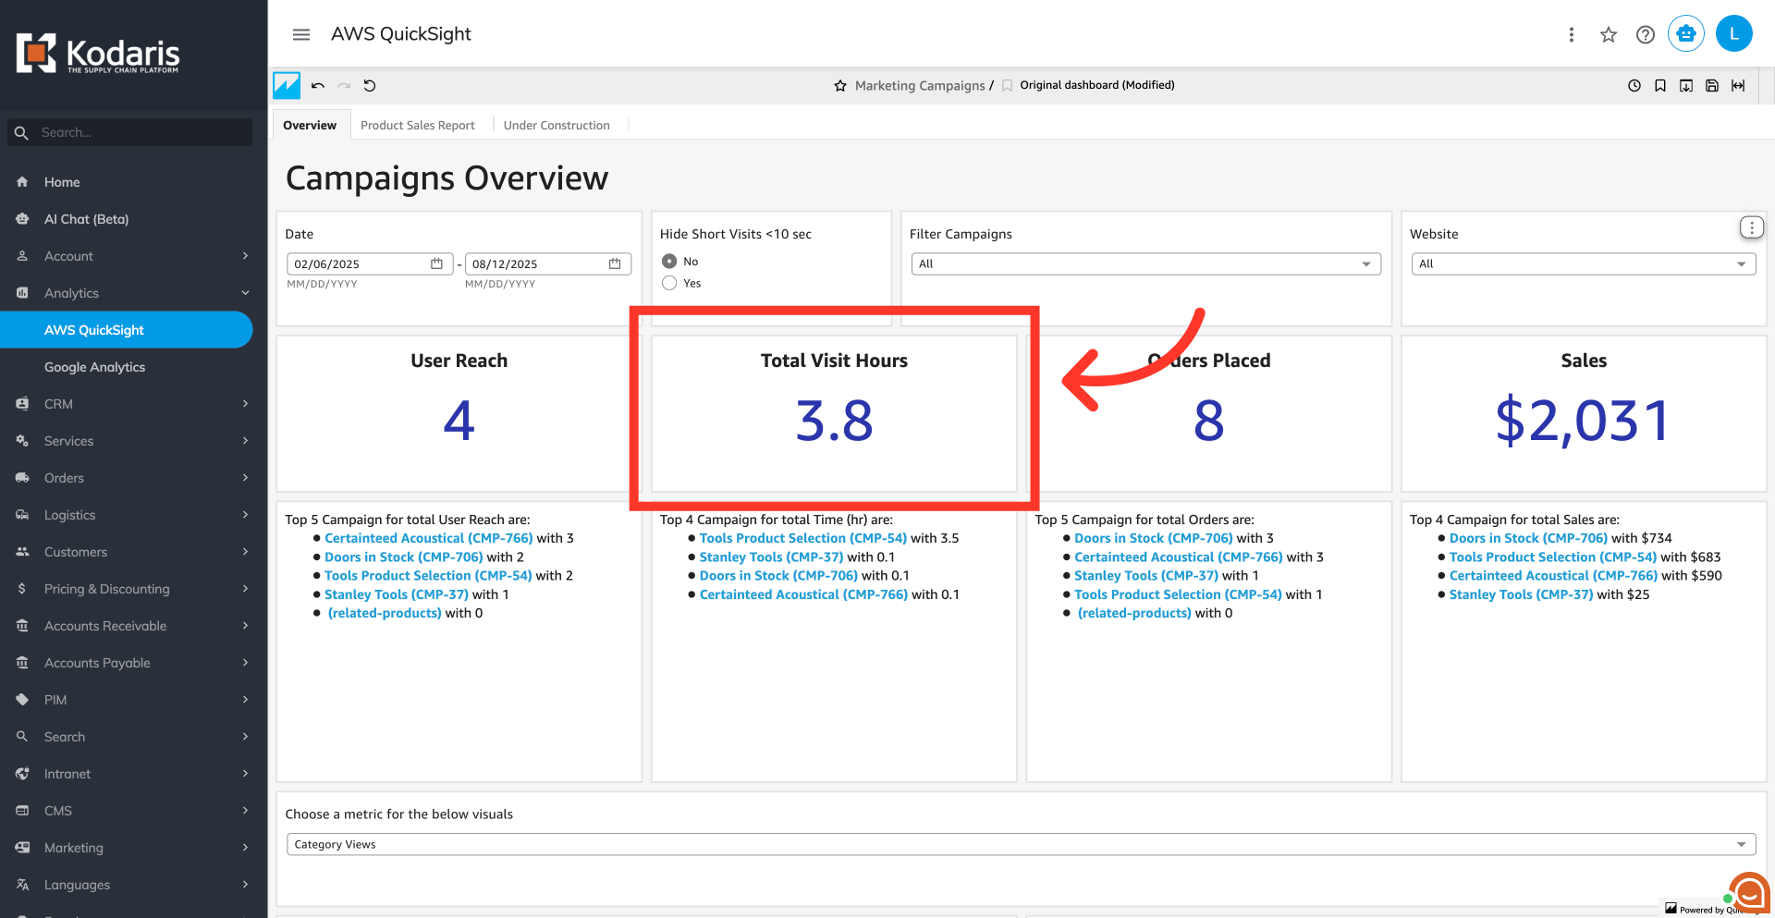Open the Filter Campaigns dropdown

point(1145,263)
